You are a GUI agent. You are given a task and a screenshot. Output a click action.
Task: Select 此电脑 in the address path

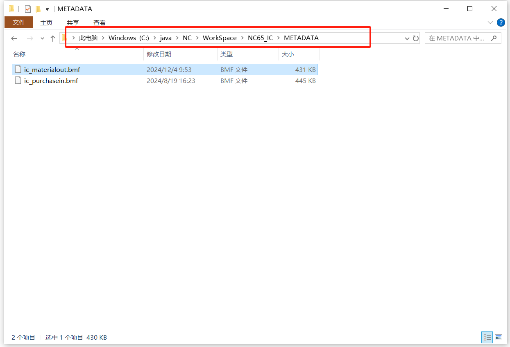tap(88, 38)
